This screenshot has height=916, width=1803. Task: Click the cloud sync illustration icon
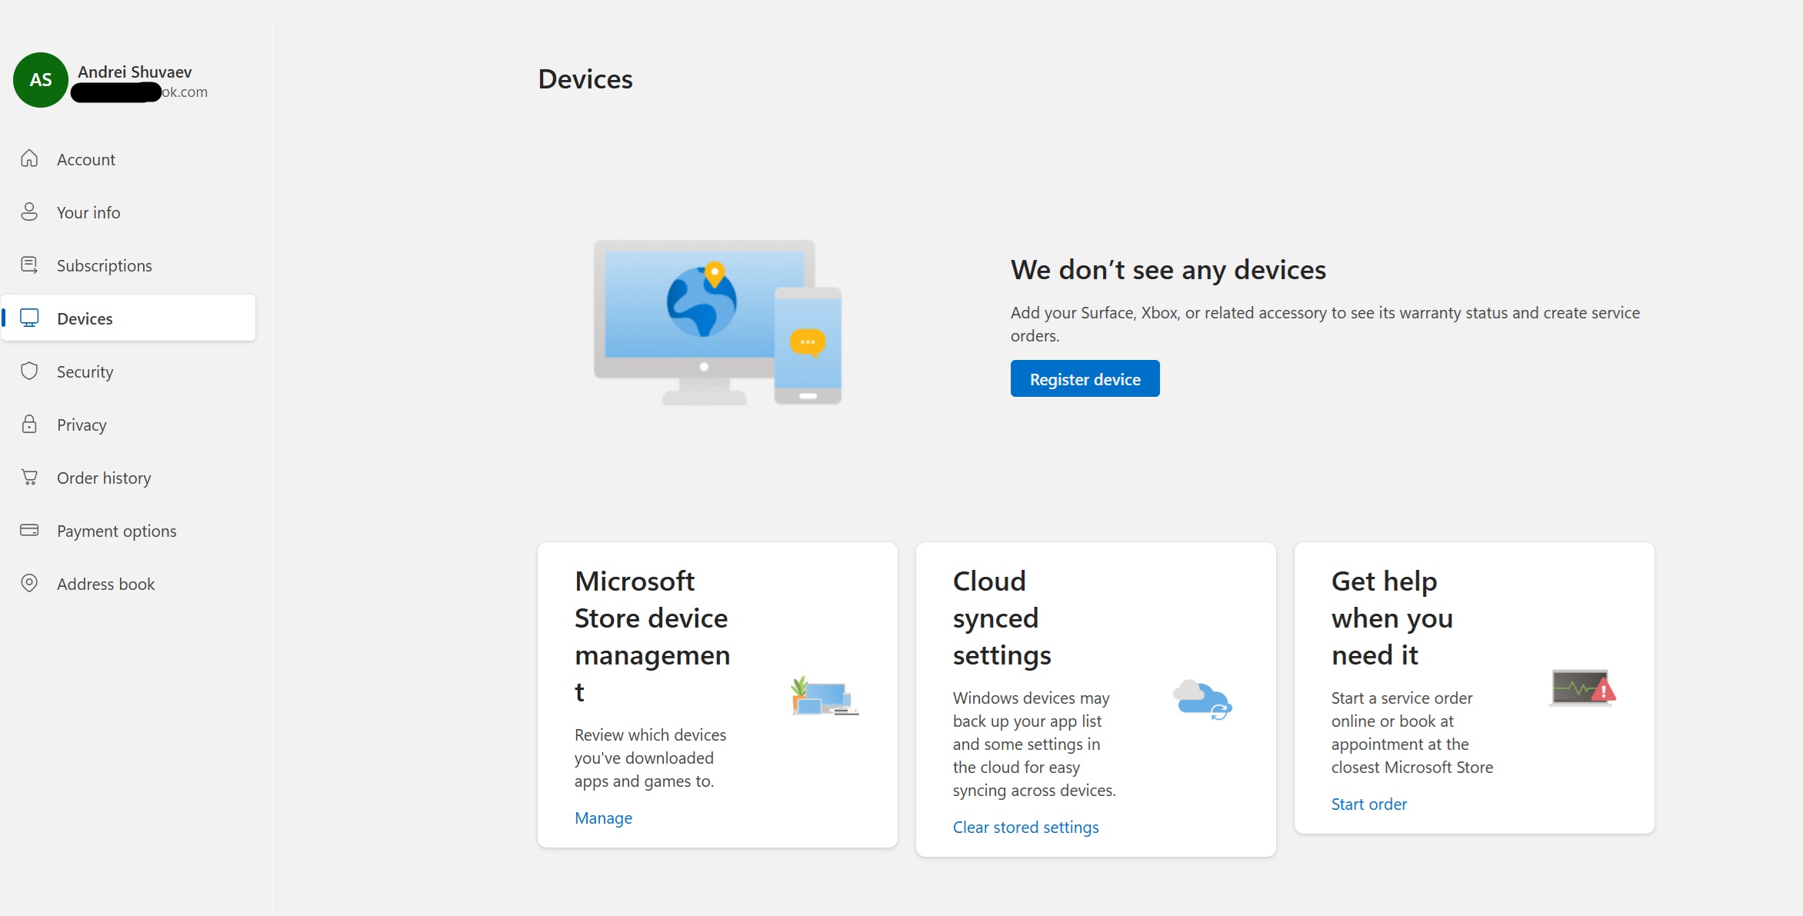[x=1203, y=698]
